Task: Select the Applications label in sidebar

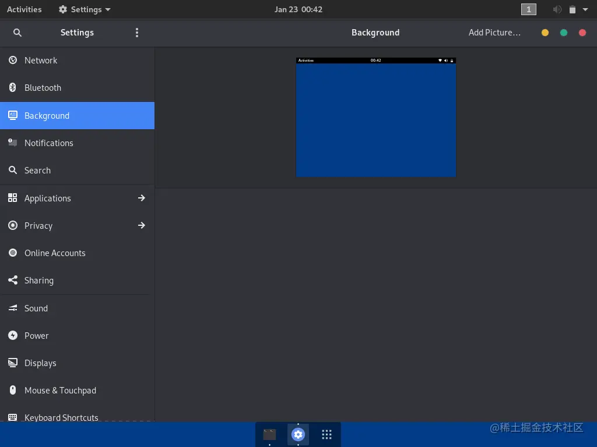Action: (x=48, y=198)
